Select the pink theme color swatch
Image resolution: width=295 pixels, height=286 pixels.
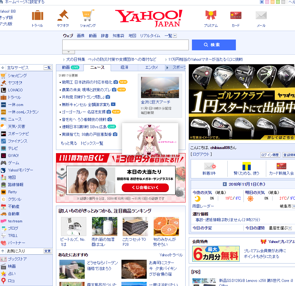click(x=267, y=2)
